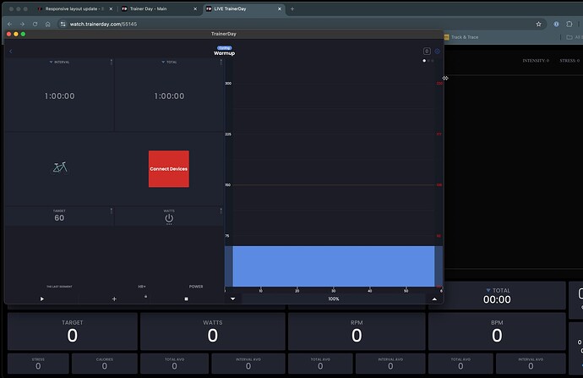Select the POWER mode label

pos(196,287)
